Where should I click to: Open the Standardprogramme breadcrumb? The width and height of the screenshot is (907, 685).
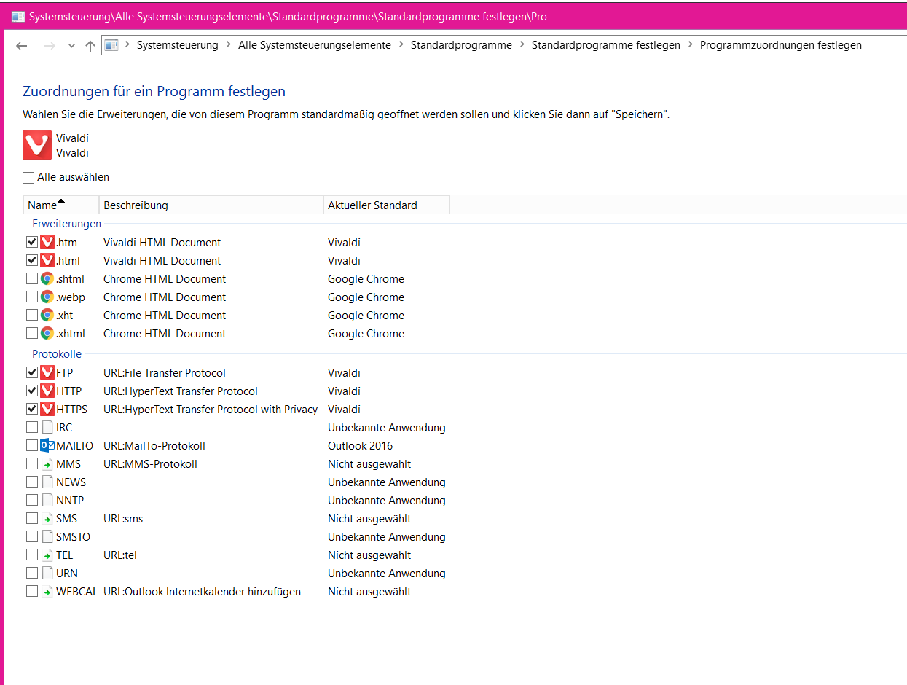click(x=461, y=45)
